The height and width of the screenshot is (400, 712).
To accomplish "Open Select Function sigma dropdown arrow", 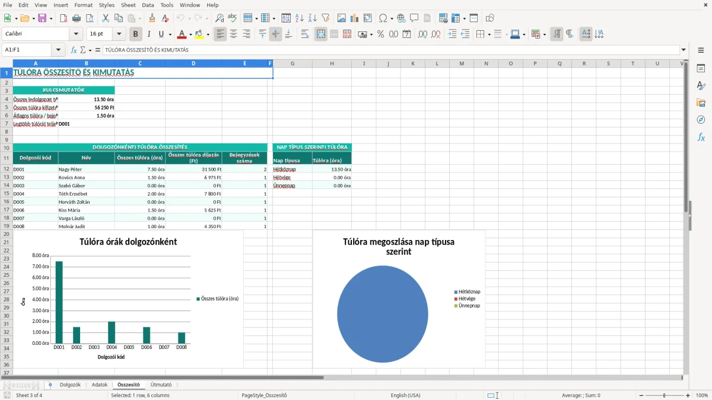I will (x=90, y=50).
